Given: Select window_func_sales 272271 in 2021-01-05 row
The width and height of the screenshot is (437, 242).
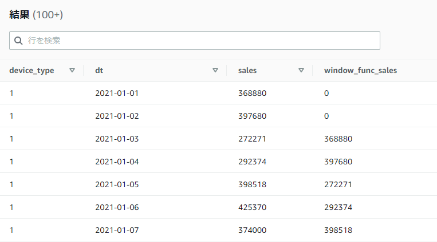Looking at the screenshot, I should tap(338, 184).
